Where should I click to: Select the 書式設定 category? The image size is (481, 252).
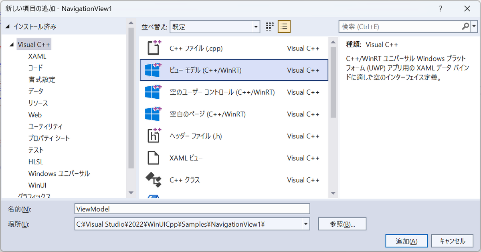click(42, 80)
